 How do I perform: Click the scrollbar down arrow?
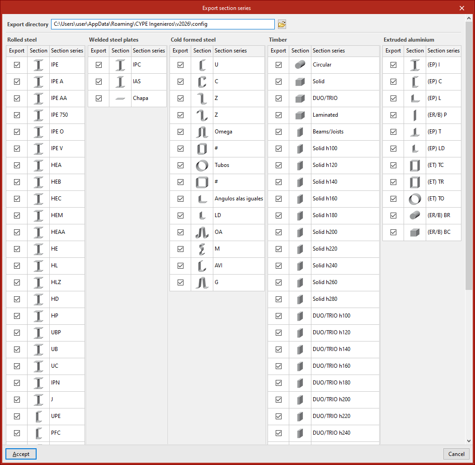[469, 441]
